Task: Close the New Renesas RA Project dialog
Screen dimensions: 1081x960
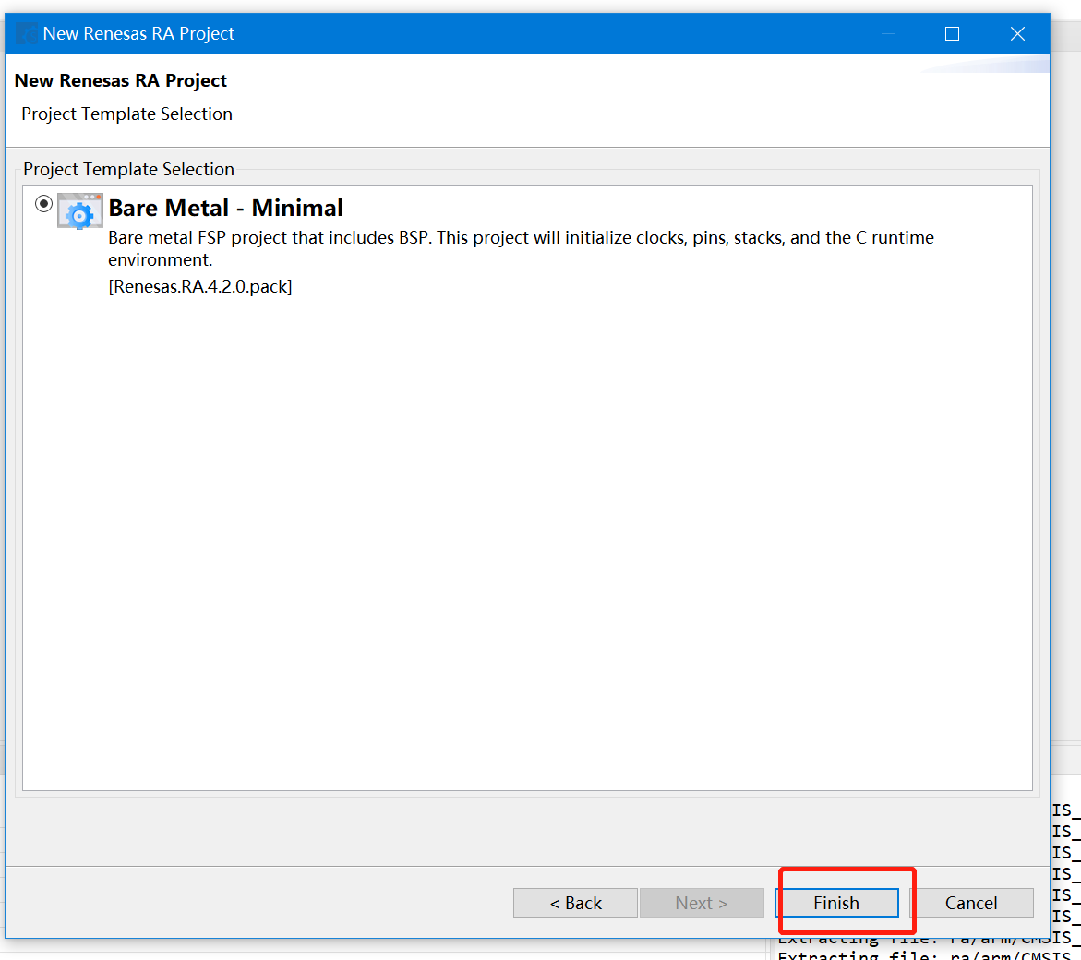Action: tap(1017, 34)
